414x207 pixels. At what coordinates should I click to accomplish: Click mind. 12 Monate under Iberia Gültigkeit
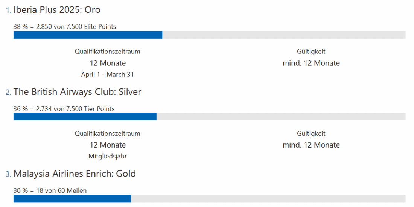311,63
